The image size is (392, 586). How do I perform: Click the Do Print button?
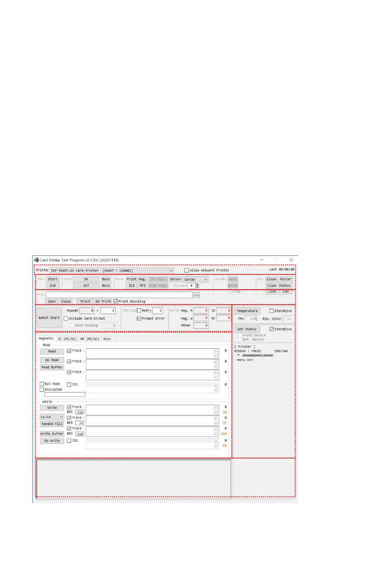(103, 302)
